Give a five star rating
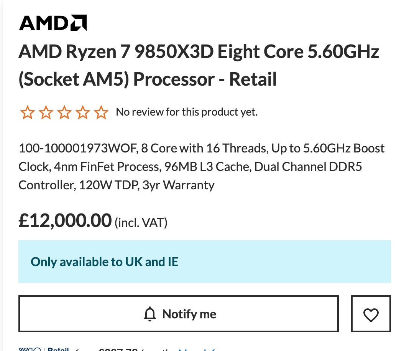 [101, 113]
